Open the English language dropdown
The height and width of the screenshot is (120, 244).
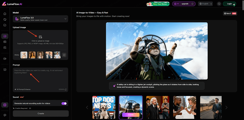[x=205, y=4]
